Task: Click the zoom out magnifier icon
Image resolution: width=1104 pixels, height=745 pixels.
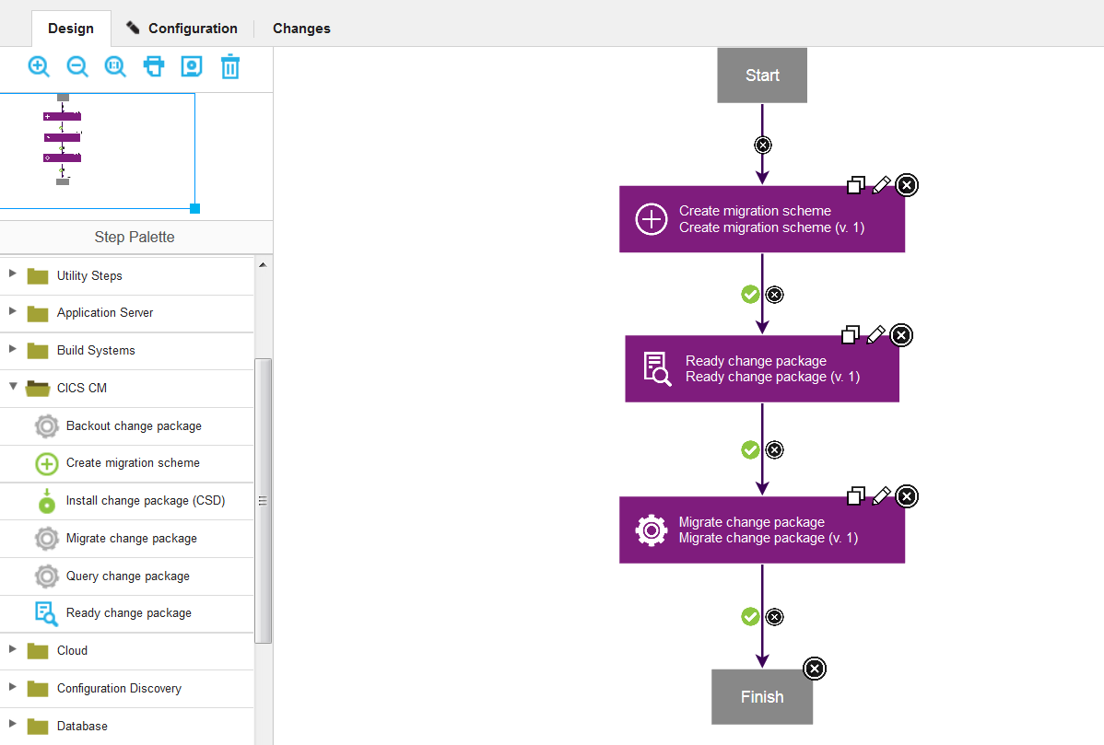Action: coord(77,66)
